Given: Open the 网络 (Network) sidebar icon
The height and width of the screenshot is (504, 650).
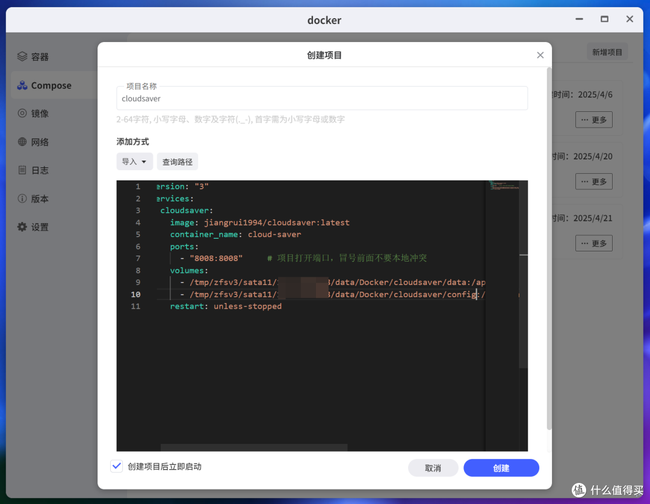Looking at the screenshot, I should tap(33, 141).
